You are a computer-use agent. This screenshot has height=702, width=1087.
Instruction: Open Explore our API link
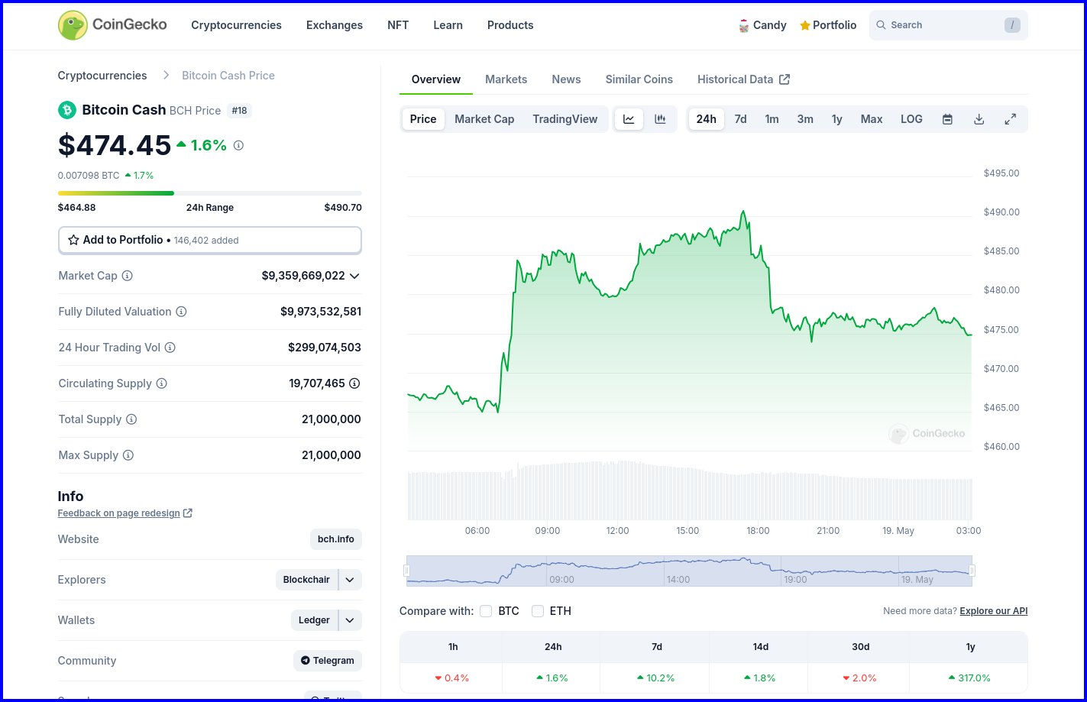993,611
